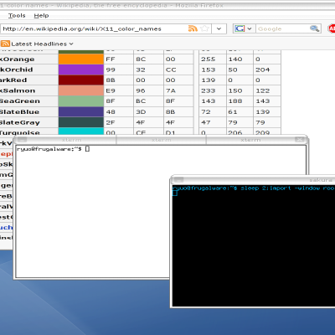Viewport: 335px width, 335px height.
Task: Expand the search engine chooser arrow
Action: click(250, 28)
